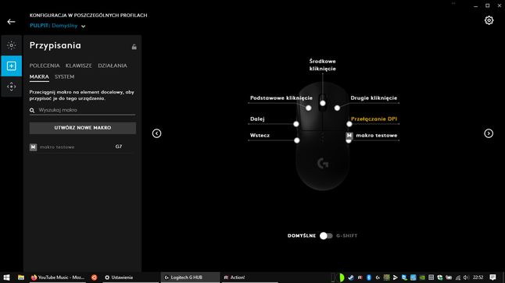Select the Dalej label
The height and width of the screenshot is (283, 505).
(257, 119)
